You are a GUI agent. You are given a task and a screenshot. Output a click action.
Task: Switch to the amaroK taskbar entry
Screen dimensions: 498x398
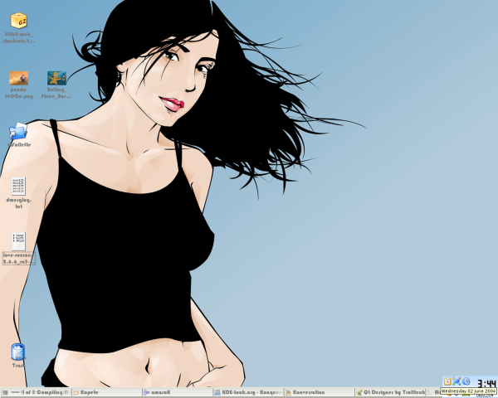(178, 392)
